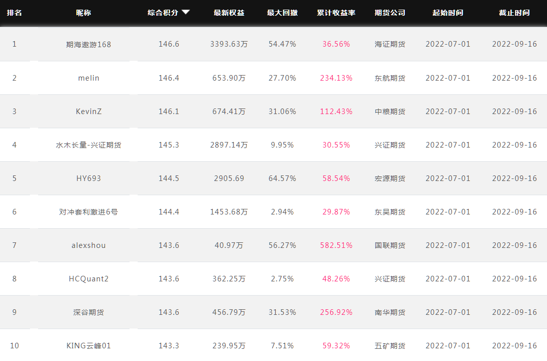Screen dimensions: 547x361
Task: Select the return rate 256.92%
Action: [x=336, y=312]
